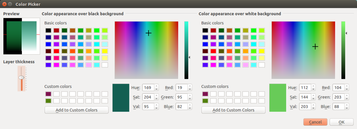Select the cyan swatch in left basic colors
357x129 pixels.
(x=97, y=44)
